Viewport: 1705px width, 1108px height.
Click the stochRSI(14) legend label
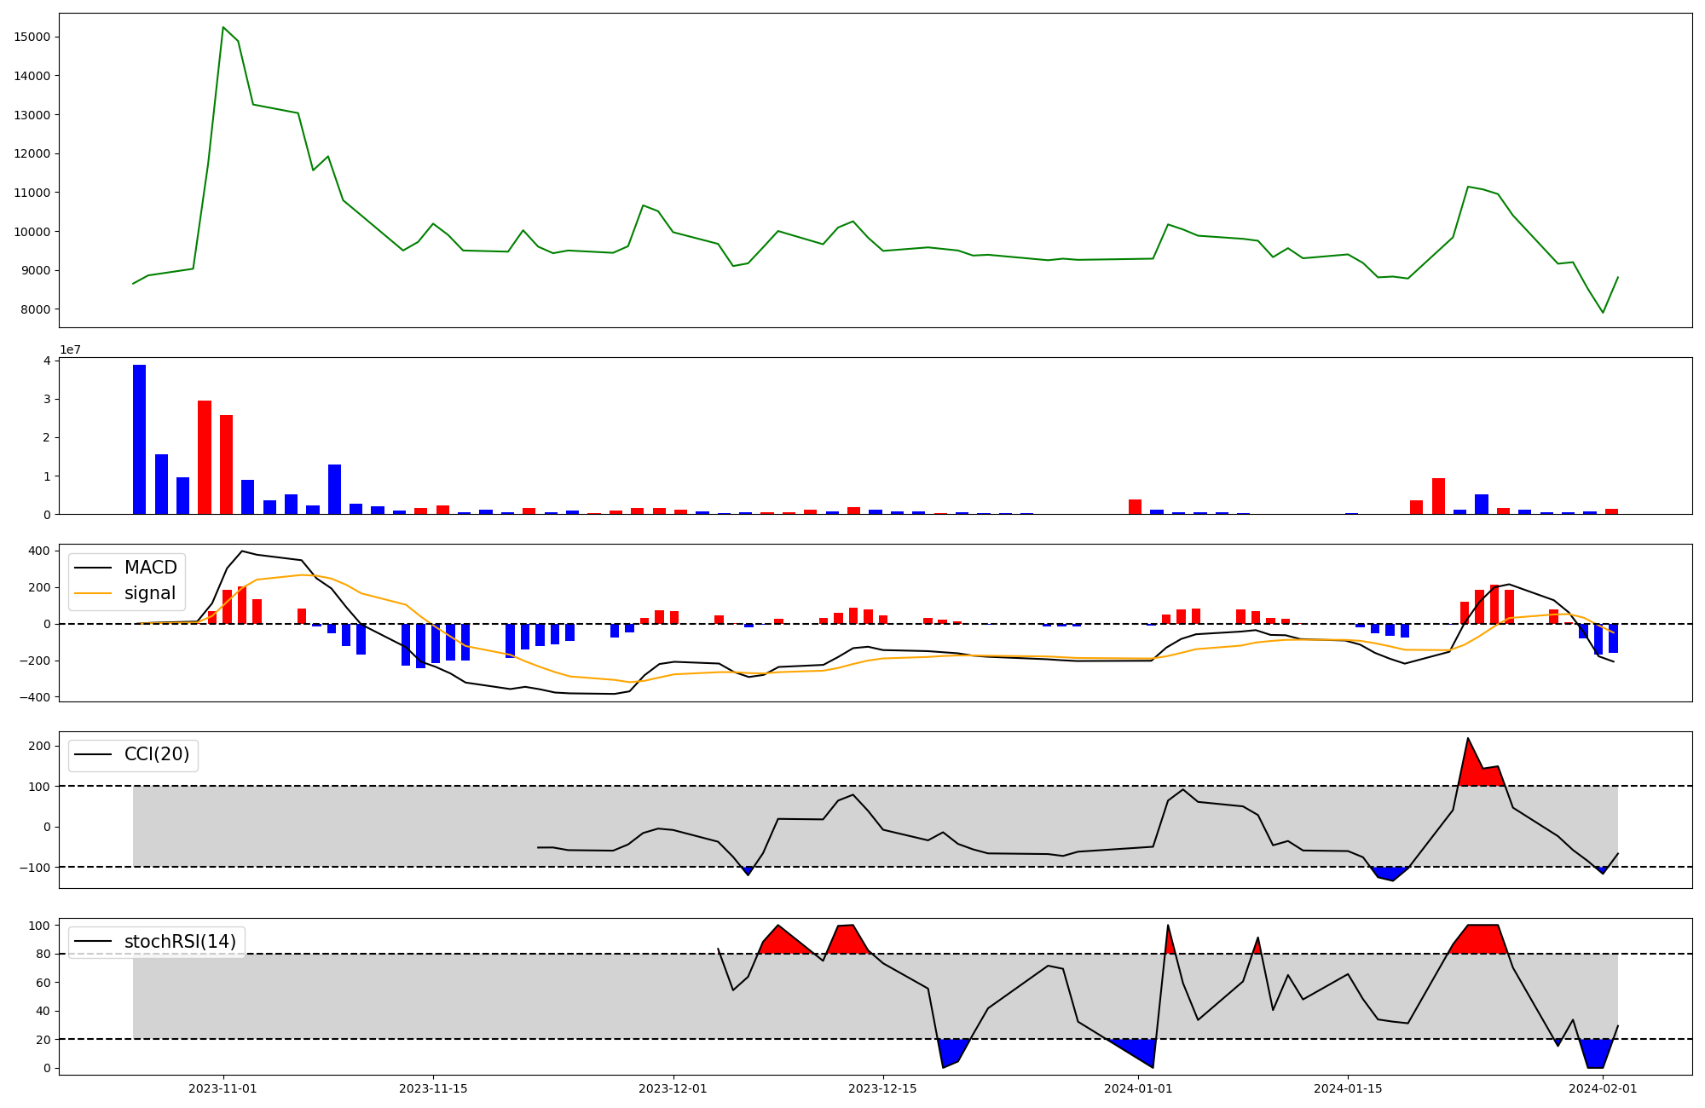(180, 942)
